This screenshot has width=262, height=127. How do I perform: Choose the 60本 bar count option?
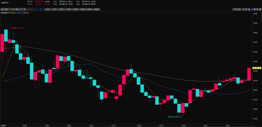tap(75, 9)
